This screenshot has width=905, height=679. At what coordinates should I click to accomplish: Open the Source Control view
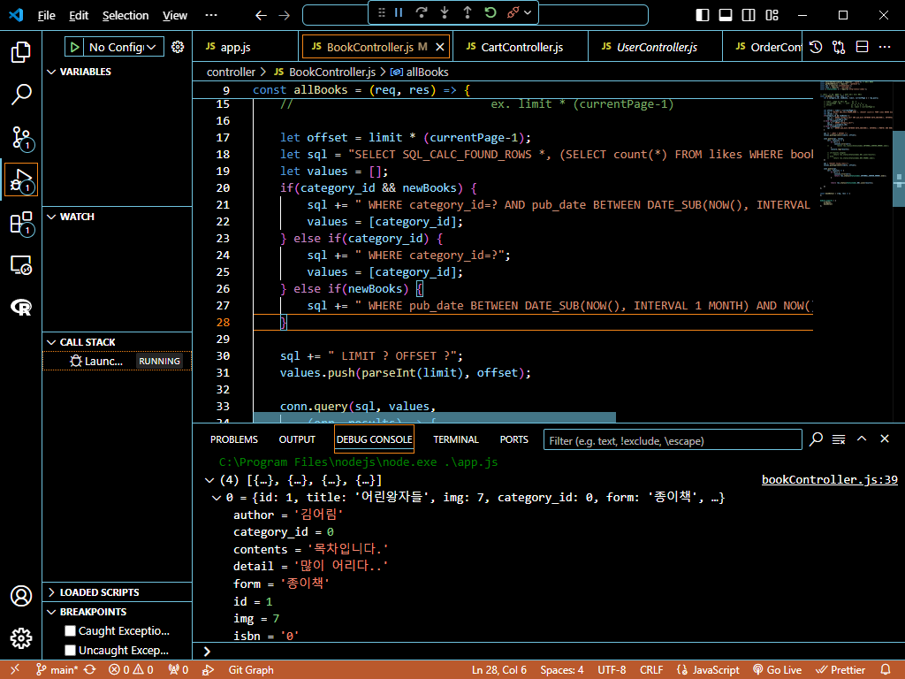[x=22, y=137]
